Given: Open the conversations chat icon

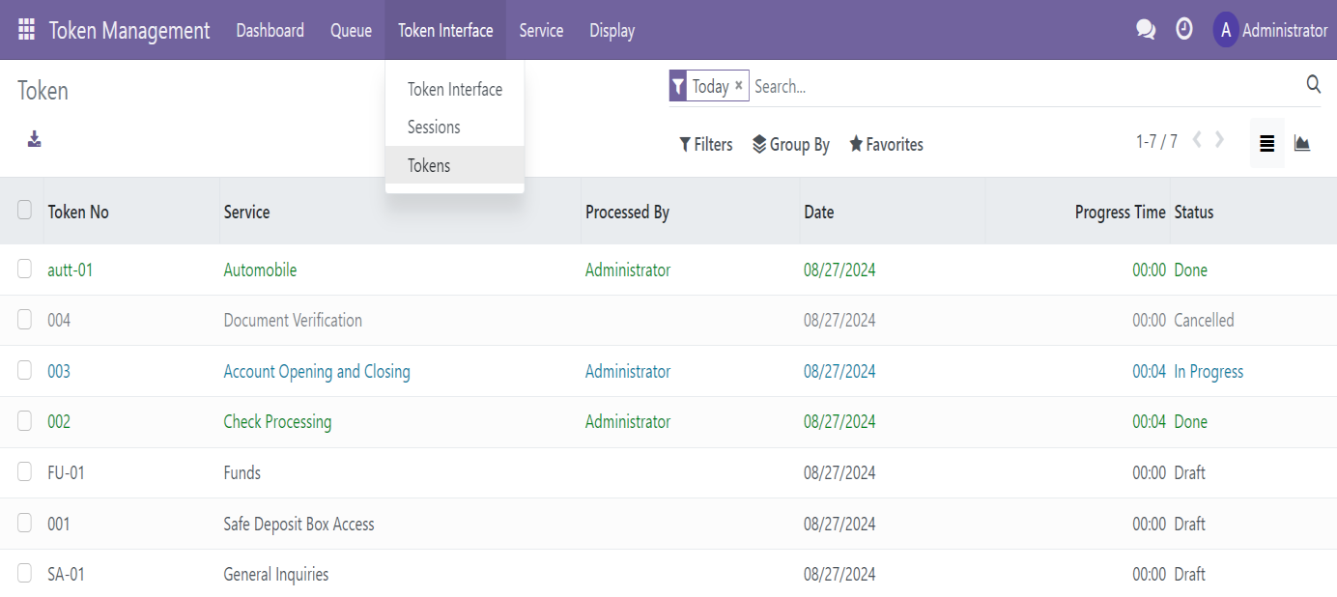Looking at the screenshot, I should coord(1146,30).
